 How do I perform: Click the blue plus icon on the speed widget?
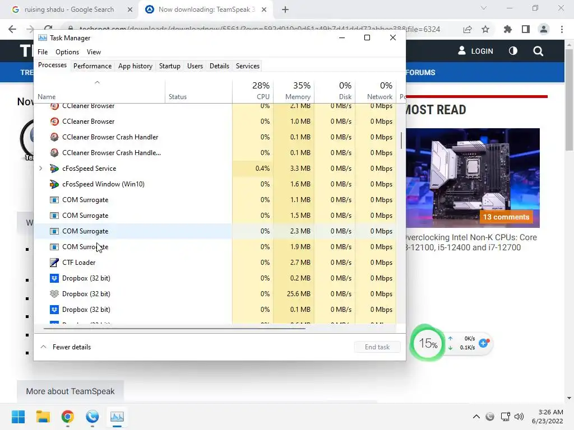point(484,343)
